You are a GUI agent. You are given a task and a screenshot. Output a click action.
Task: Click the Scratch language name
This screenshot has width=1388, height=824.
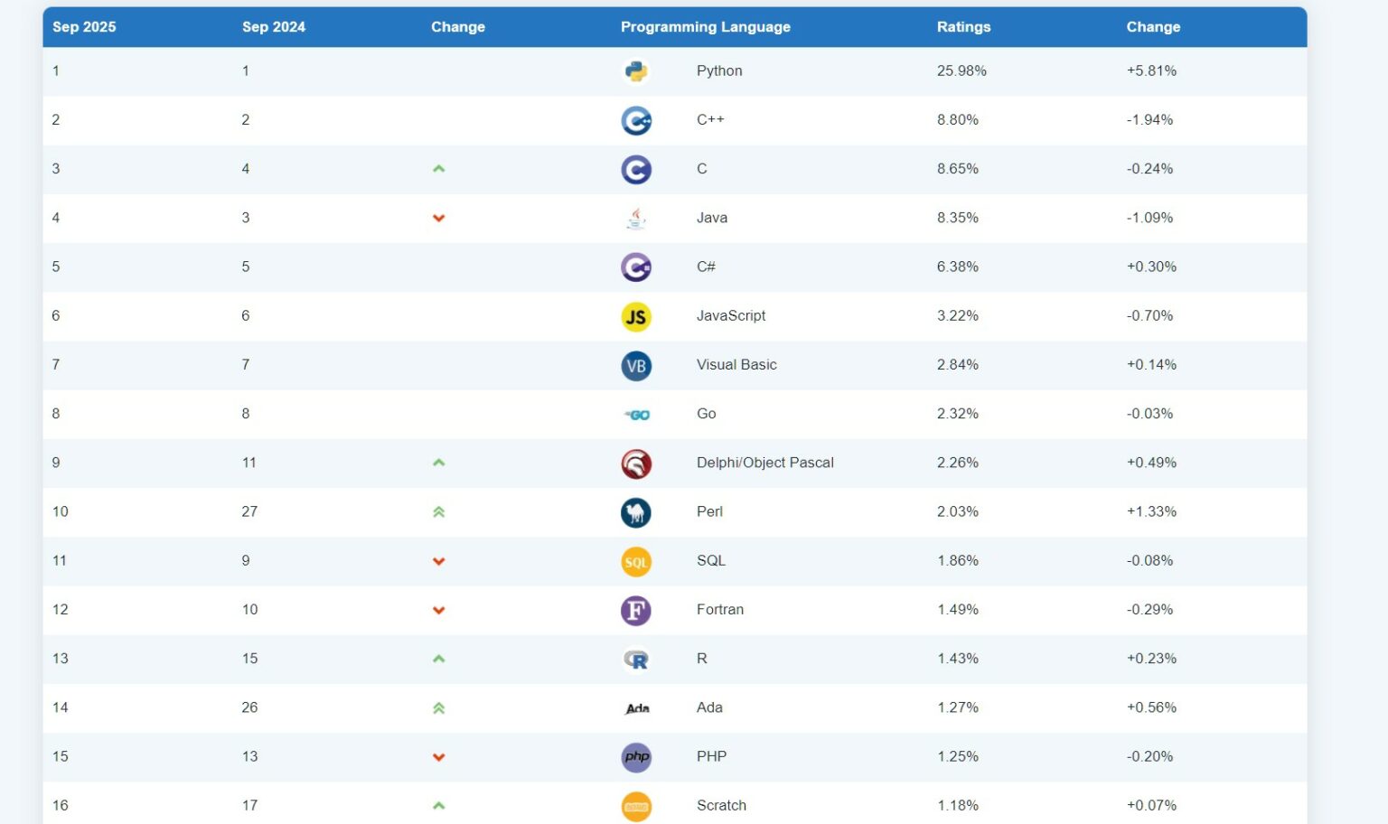tap(721, 805)
